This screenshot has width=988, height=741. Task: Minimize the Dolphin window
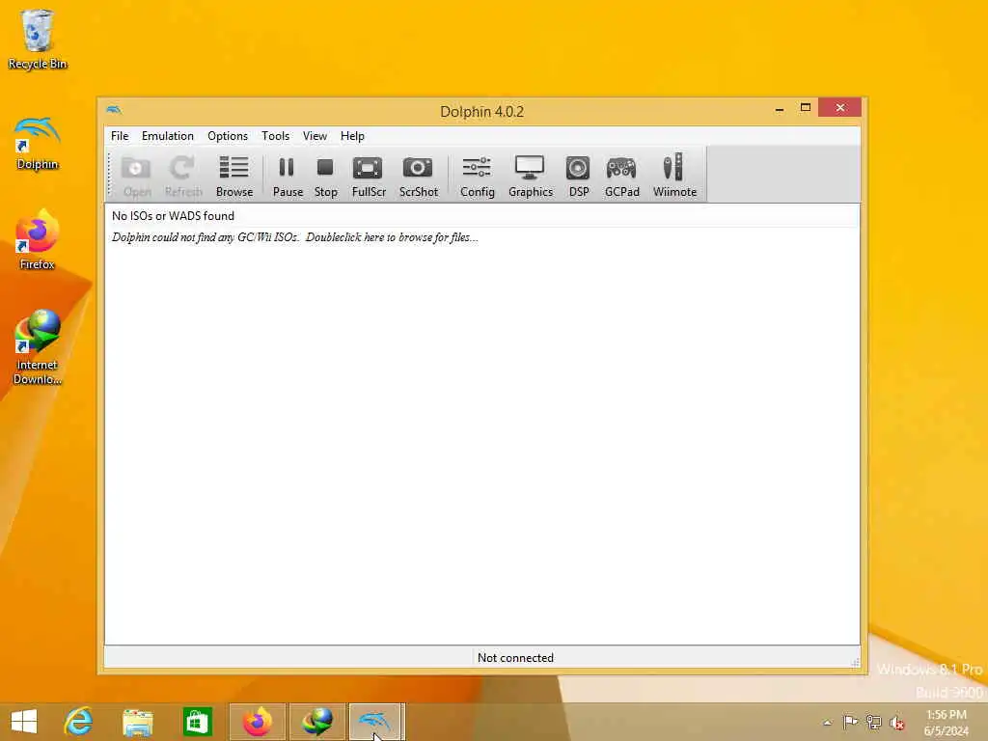(780, 109)
